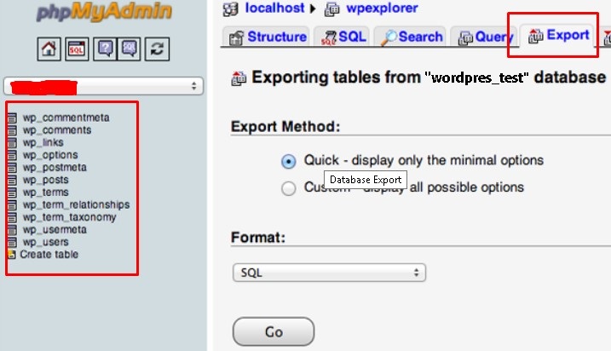
Task: Select the Quick export method radio
Action: (x=288, y=161)
